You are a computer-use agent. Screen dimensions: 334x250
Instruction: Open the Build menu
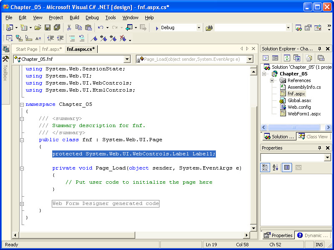tap(74, 17)
